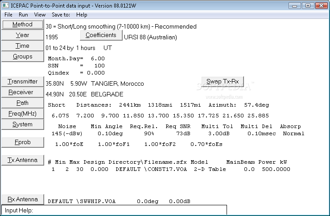The height and width of the screenshot is (216, 330).
Task: Click the ICEPAC application icon in title bar
Action: [5, 5]
